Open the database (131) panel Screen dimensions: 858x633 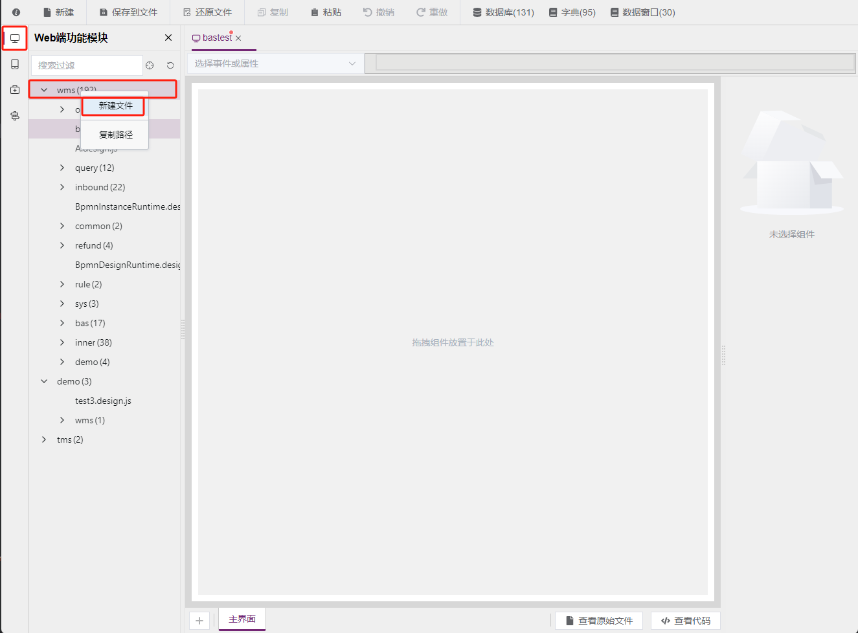point(503,12)
